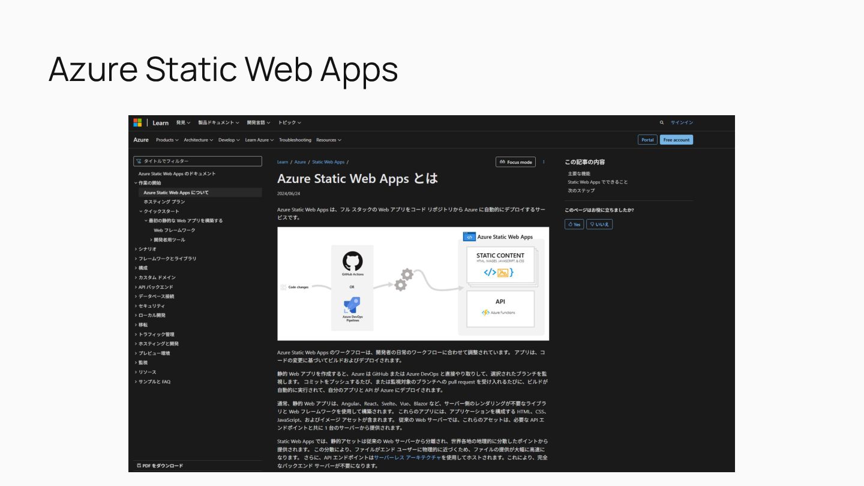Click the Yes feedback button
This screenshot has height=486, width=864.
tap(574, 224)
